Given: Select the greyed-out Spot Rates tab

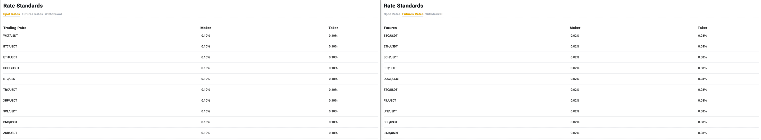Looking at the screenshot, I should click(x=392, y=14).
